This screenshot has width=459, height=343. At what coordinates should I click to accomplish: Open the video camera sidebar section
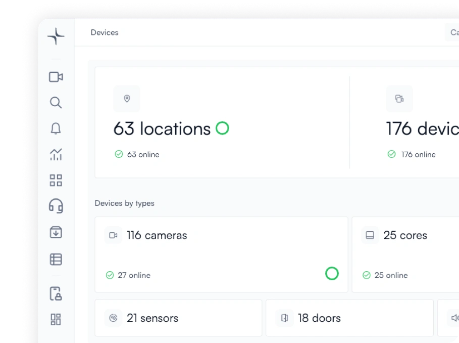[x=56, y=77]
